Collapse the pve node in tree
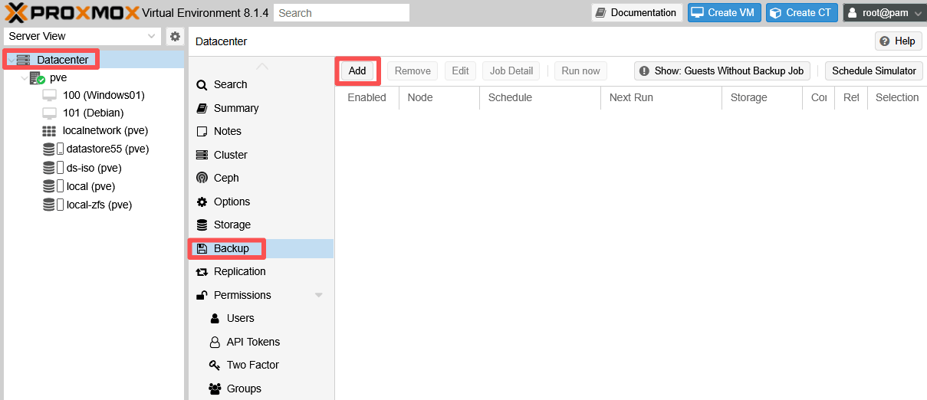This screenshot has width=927, height=400. click(25, 78)
